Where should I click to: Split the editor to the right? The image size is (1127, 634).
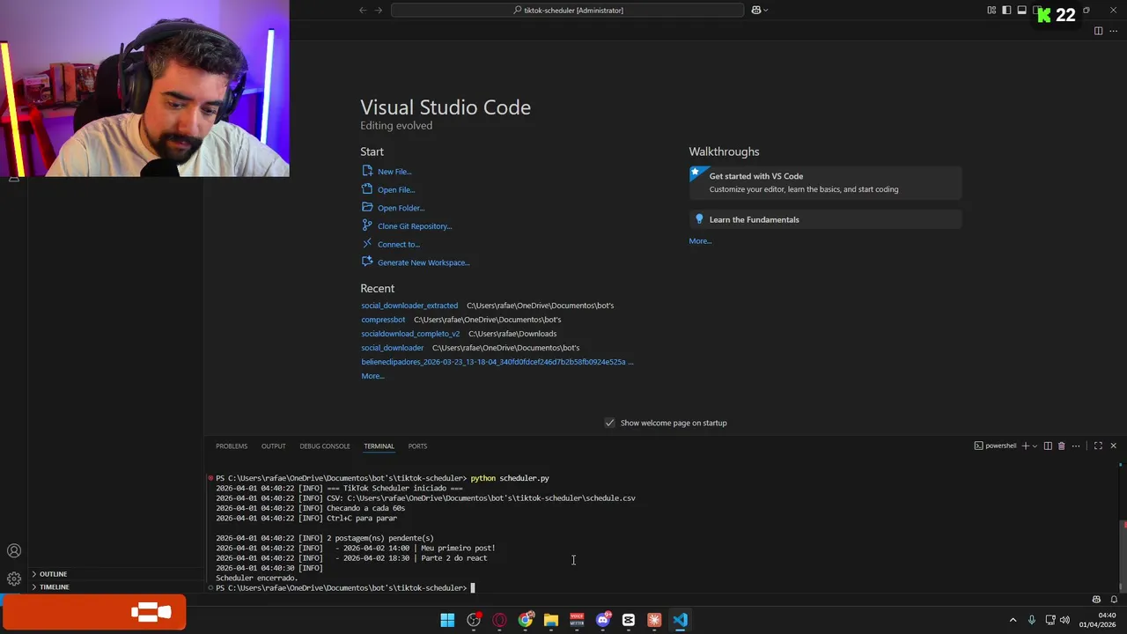pos(1098,31)
